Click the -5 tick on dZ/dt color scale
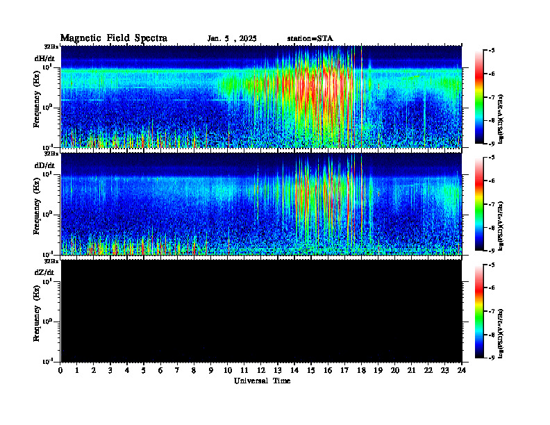Viewport: 550px width, 425px height. click(492, 265)
